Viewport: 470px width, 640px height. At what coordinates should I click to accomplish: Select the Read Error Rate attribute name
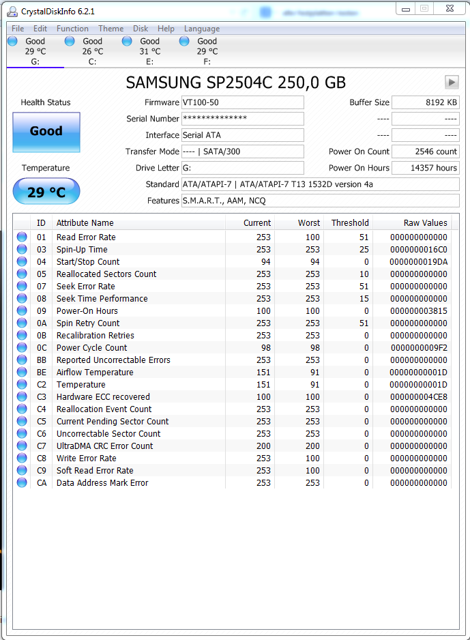pyautogui.click(x=86, y=237)
